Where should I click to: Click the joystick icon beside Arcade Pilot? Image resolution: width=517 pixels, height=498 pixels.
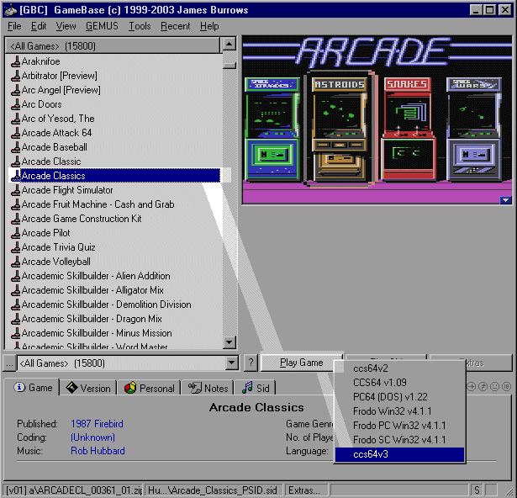point(15,233)
